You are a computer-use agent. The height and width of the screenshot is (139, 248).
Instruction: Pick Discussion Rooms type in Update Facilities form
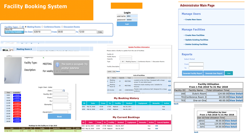click(152, 62)
